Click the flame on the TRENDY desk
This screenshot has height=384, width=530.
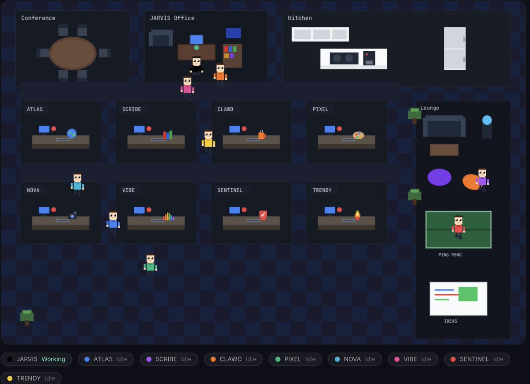click(357, 216)
